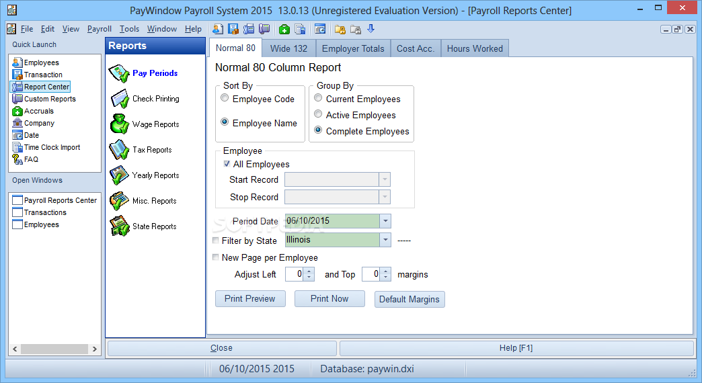The image size is (702, 383).
Task: Switch to Transactions in Open Windows
Action: [40, 212]
